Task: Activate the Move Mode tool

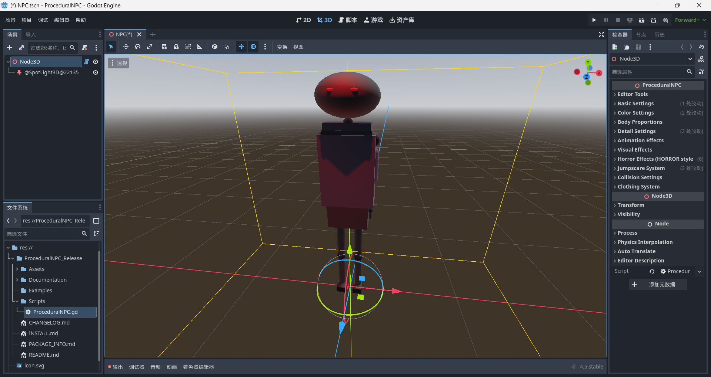Action: click(126, 47)
